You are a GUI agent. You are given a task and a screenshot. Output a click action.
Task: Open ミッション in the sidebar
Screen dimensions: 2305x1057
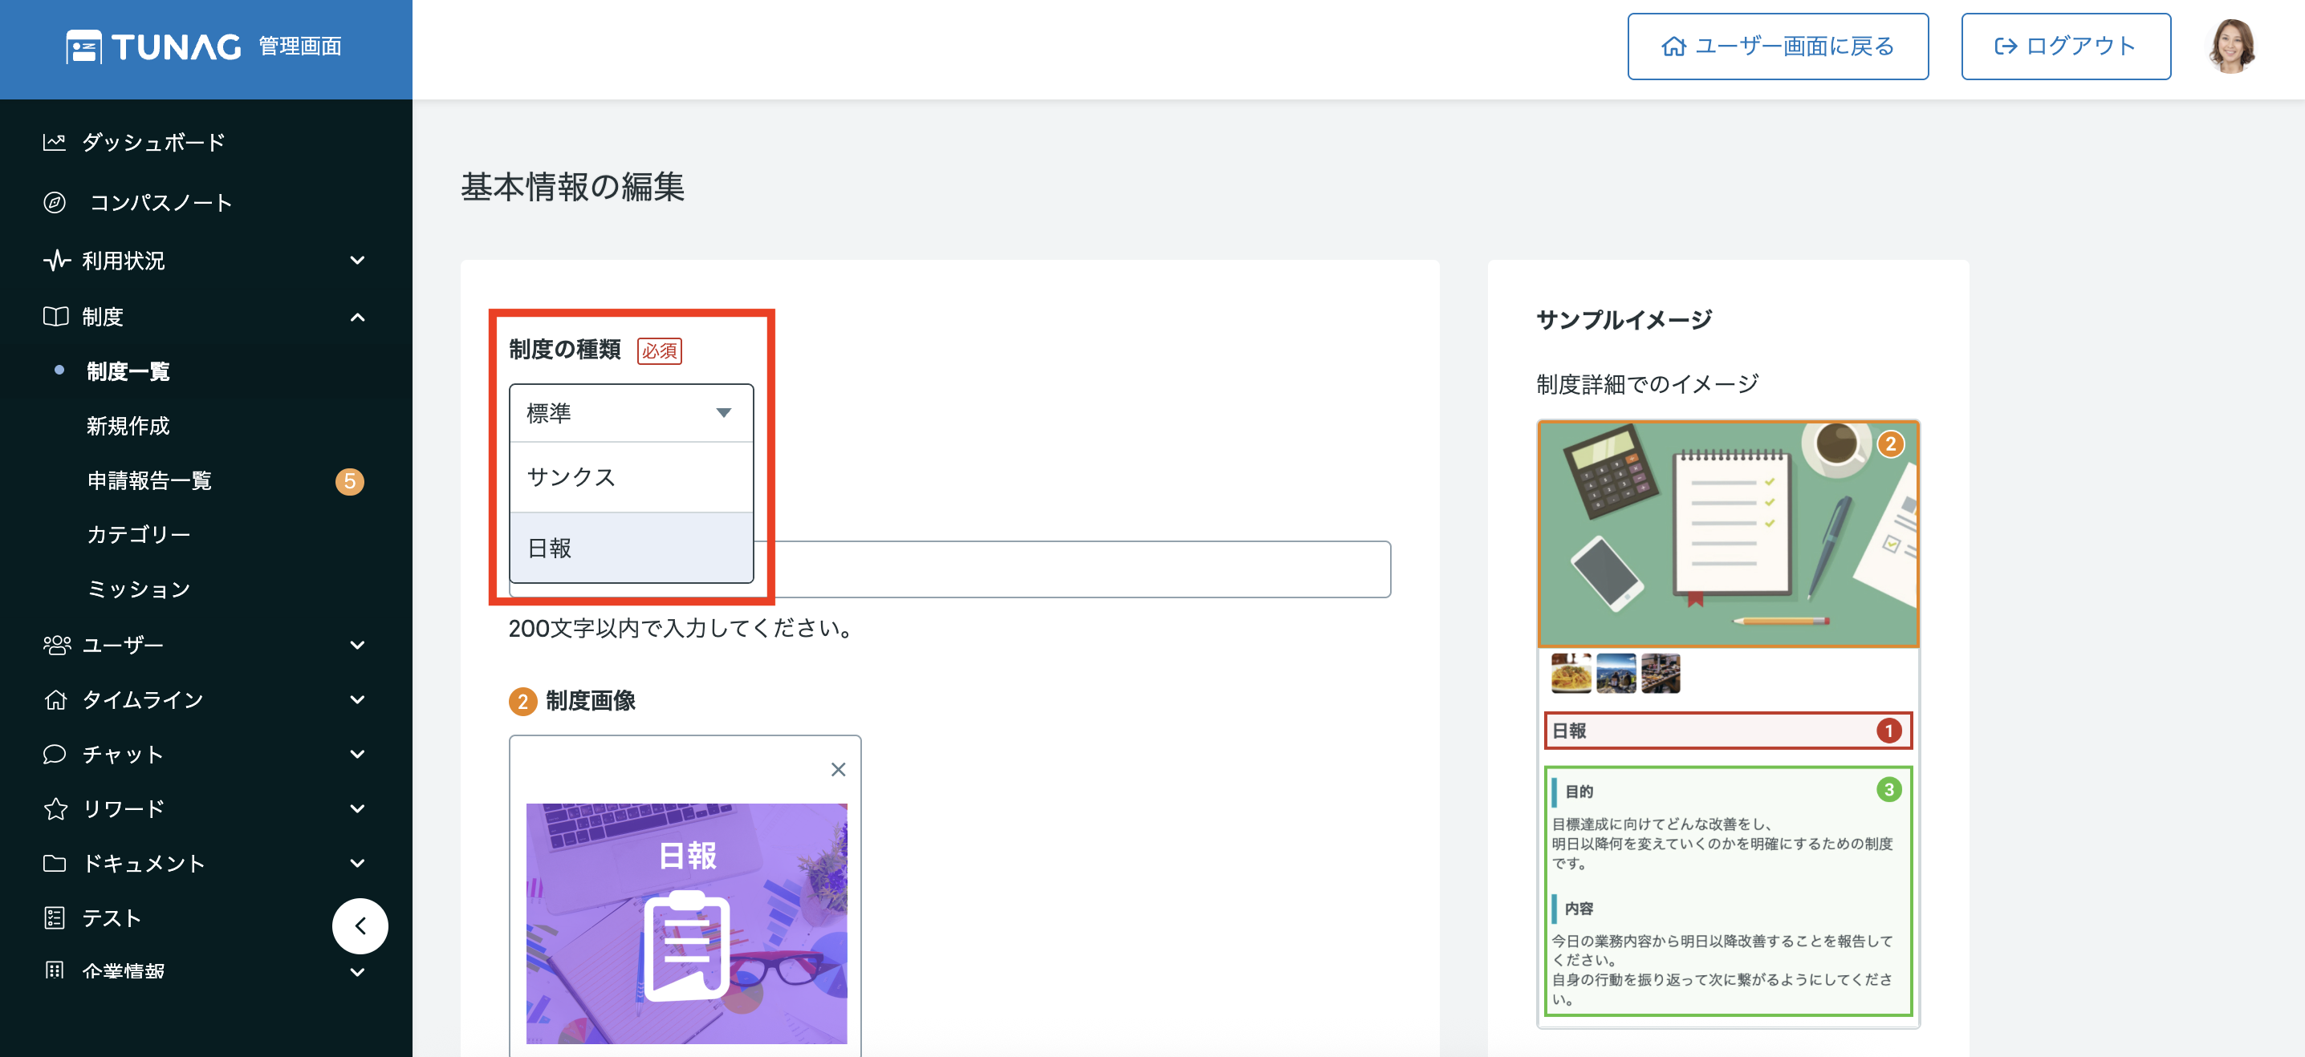(x=139, y=589)
